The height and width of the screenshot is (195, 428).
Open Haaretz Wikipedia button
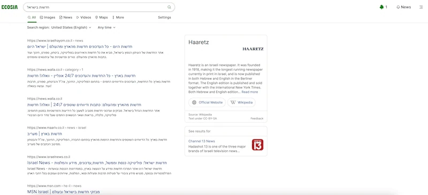click(x=242, y=102)
